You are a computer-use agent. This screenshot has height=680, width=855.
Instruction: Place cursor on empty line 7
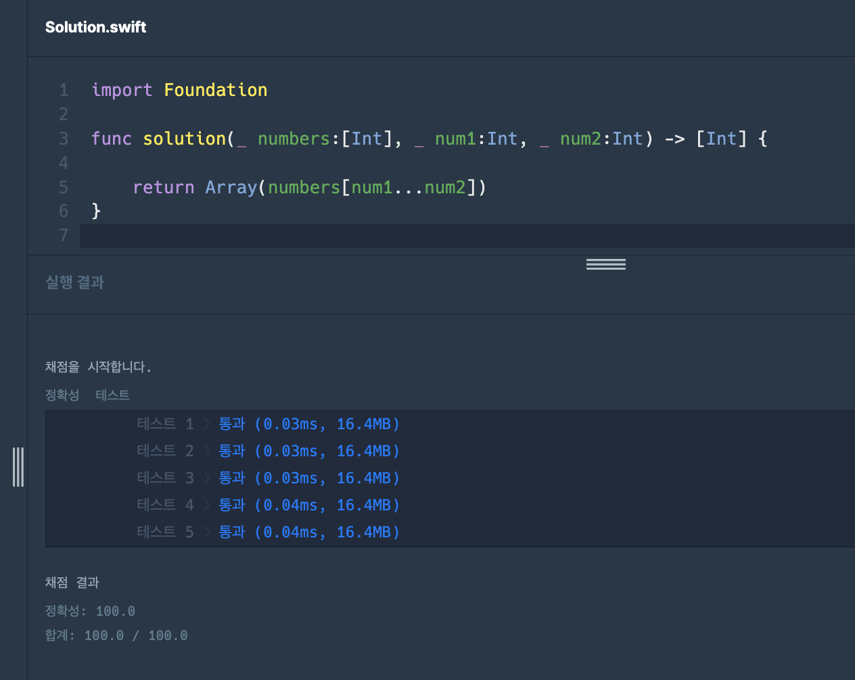[x=467, y=235]
